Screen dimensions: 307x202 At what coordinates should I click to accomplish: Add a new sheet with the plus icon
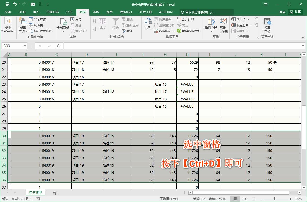[55, 193]
